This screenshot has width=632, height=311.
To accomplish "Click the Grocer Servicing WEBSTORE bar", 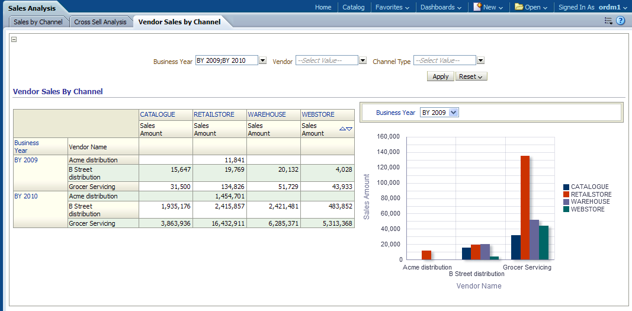I will (543, 242).
